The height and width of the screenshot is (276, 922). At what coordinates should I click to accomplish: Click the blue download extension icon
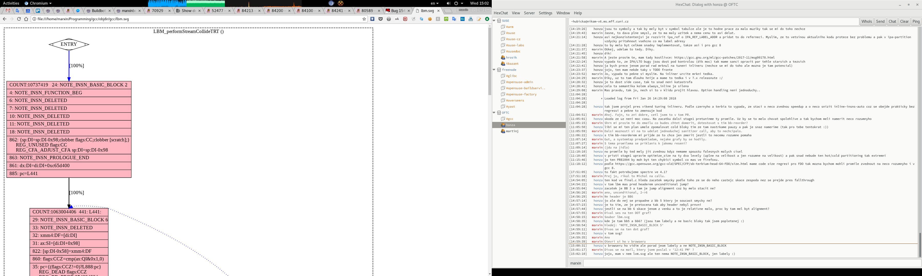pos(372,19)
